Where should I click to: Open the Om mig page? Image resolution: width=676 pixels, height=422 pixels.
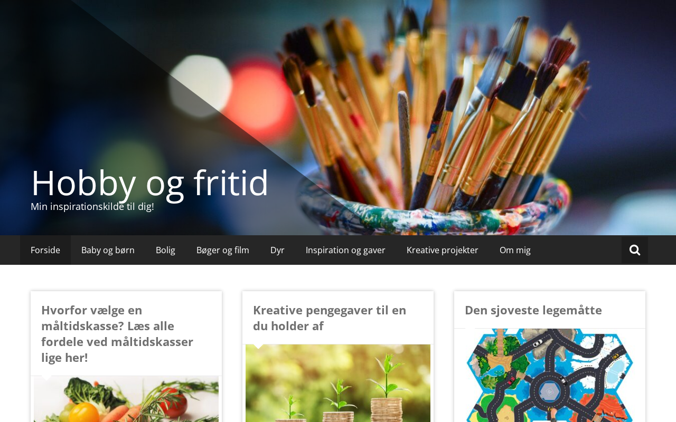pos(515,250)
